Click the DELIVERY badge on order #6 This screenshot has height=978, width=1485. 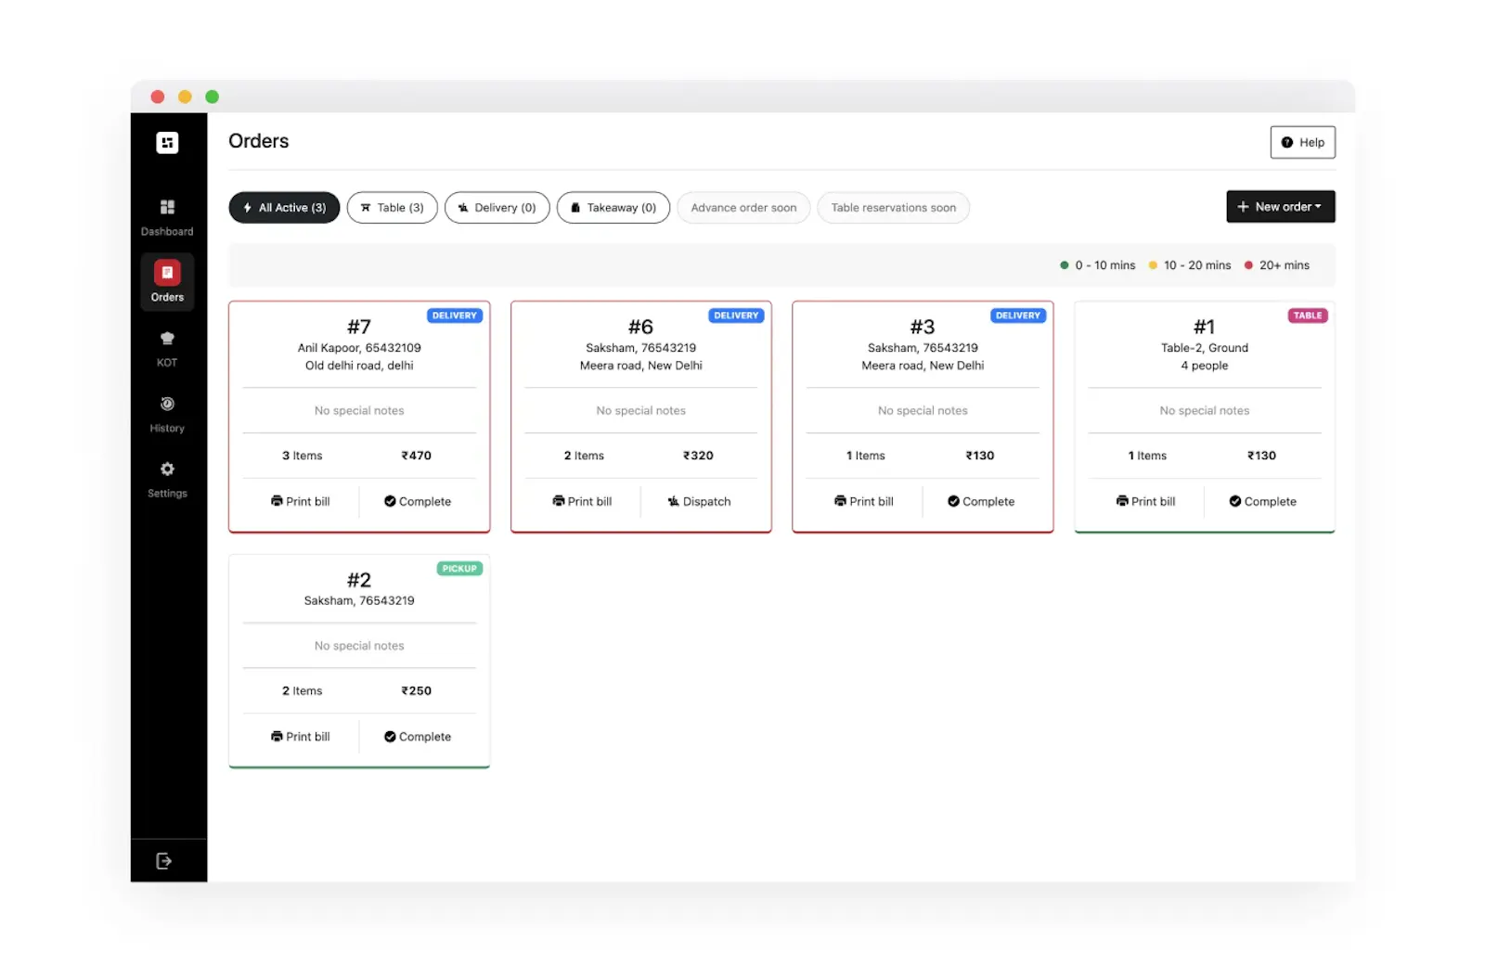736,315
